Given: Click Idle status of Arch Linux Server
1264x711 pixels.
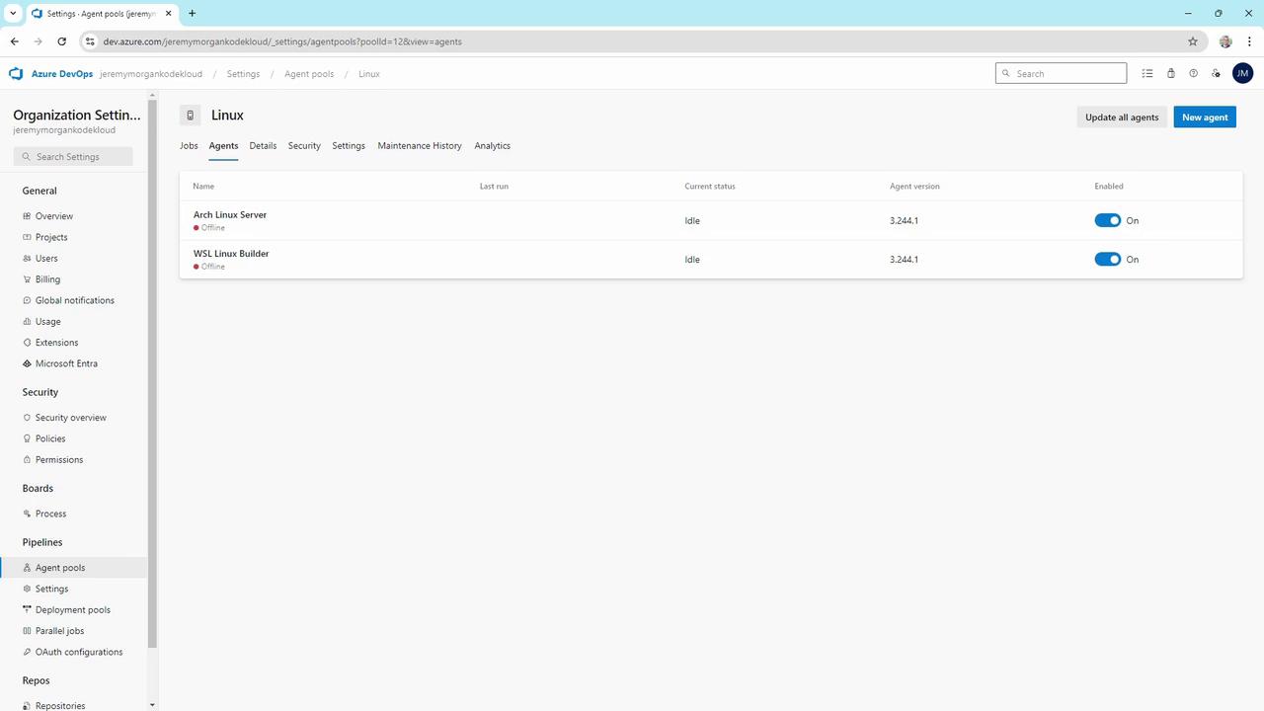Looking at the screenshot, I should click(x=692, y=221).
